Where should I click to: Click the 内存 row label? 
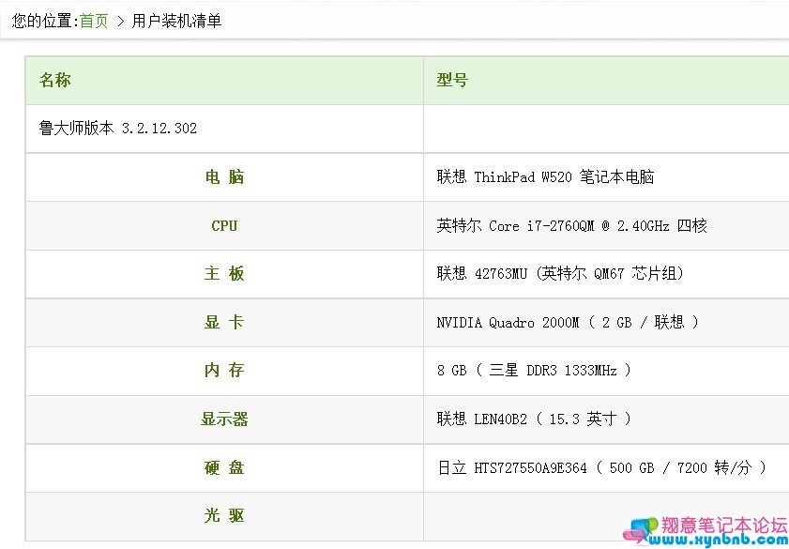(224, 371)
